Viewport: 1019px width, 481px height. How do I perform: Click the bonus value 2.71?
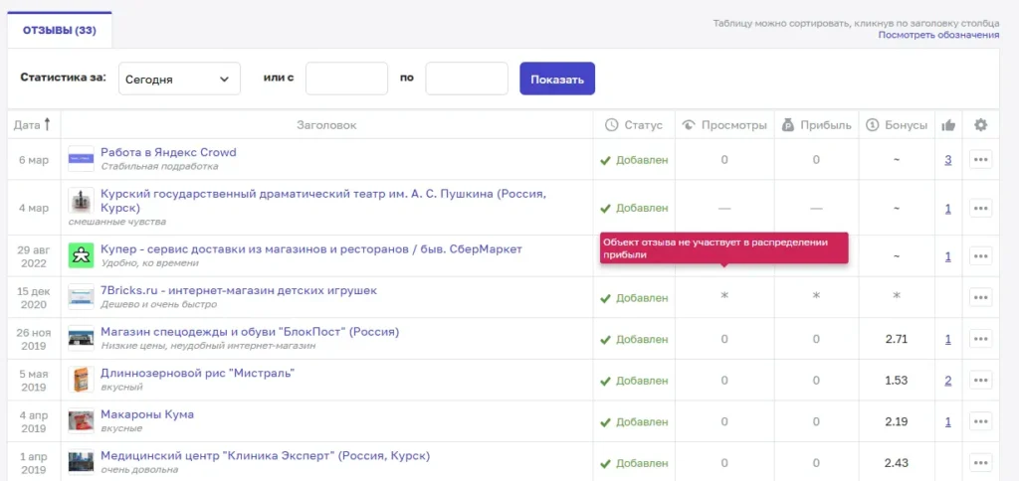point(897,339)
